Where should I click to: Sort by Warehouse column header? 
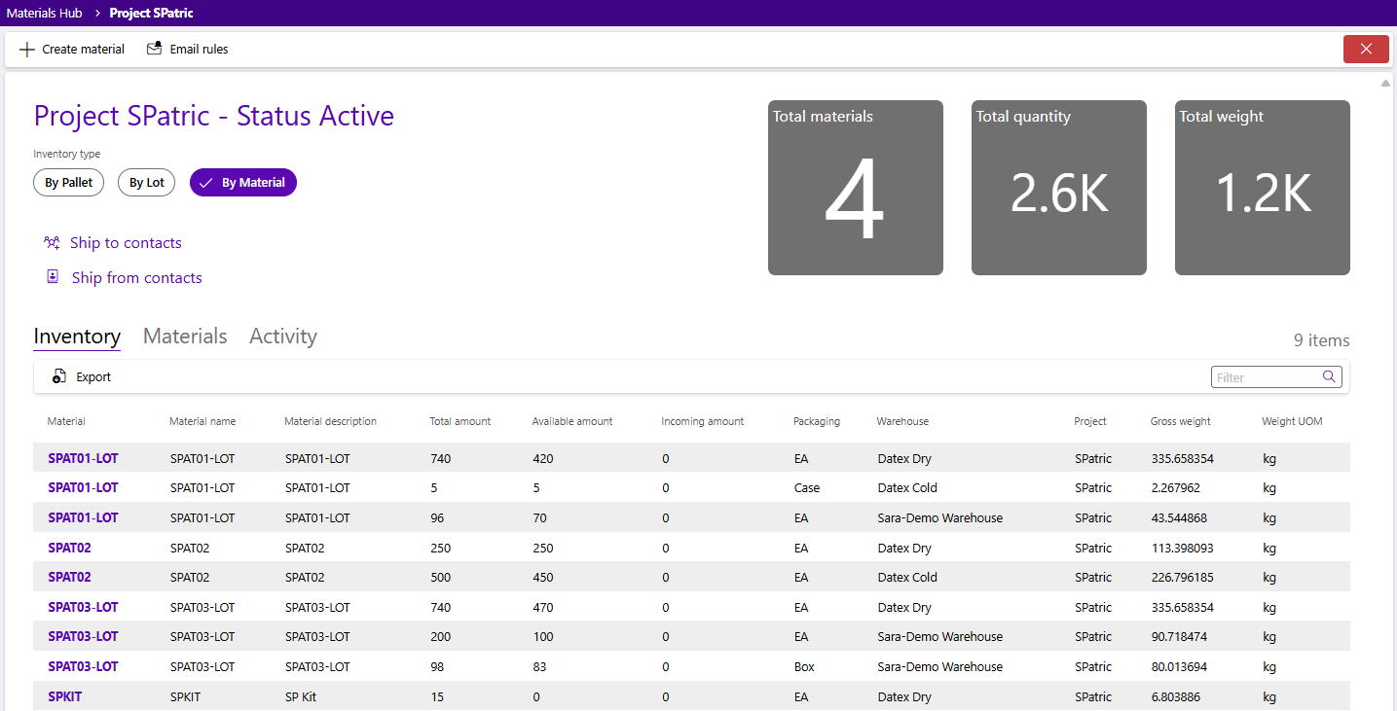(902, 422)
